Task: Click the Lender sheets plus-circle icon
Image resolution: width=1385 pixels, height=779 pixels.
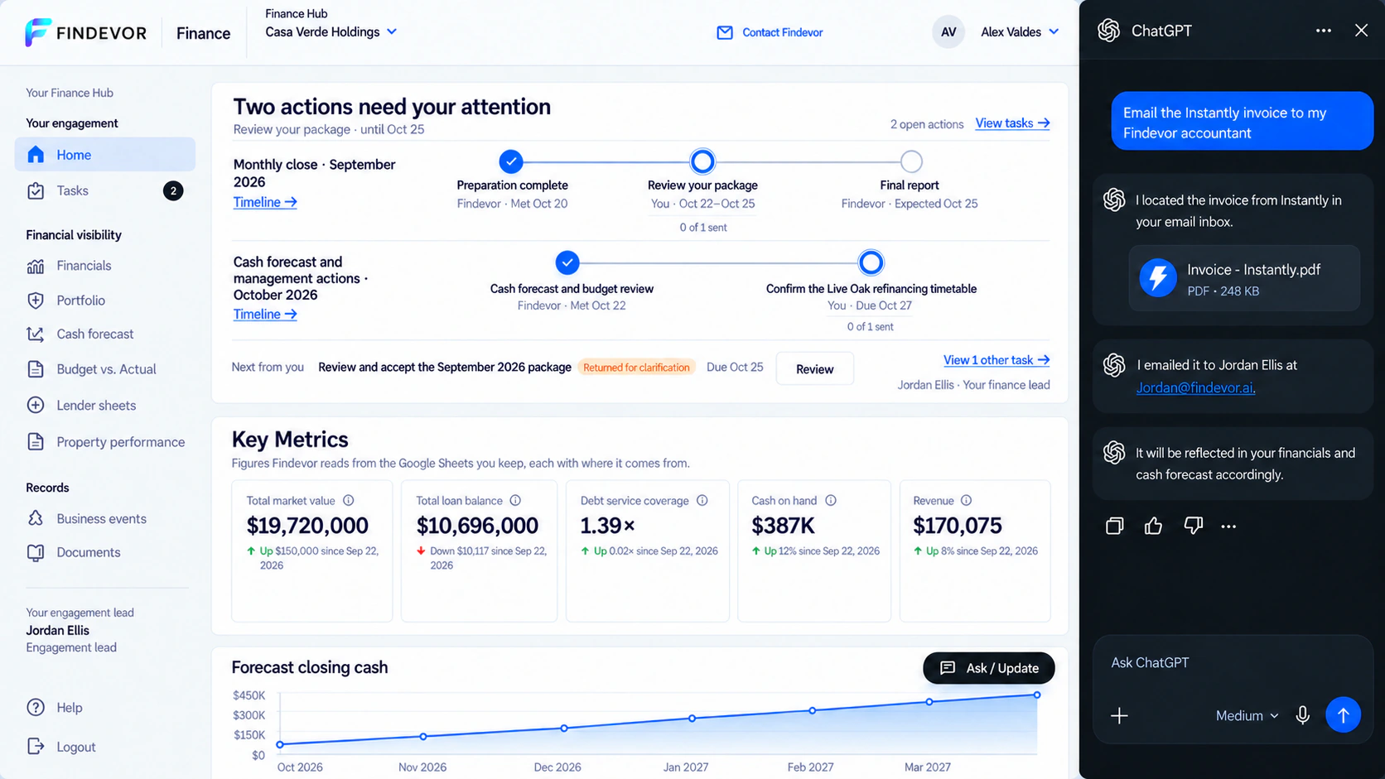Action: [x=36, y=406]
